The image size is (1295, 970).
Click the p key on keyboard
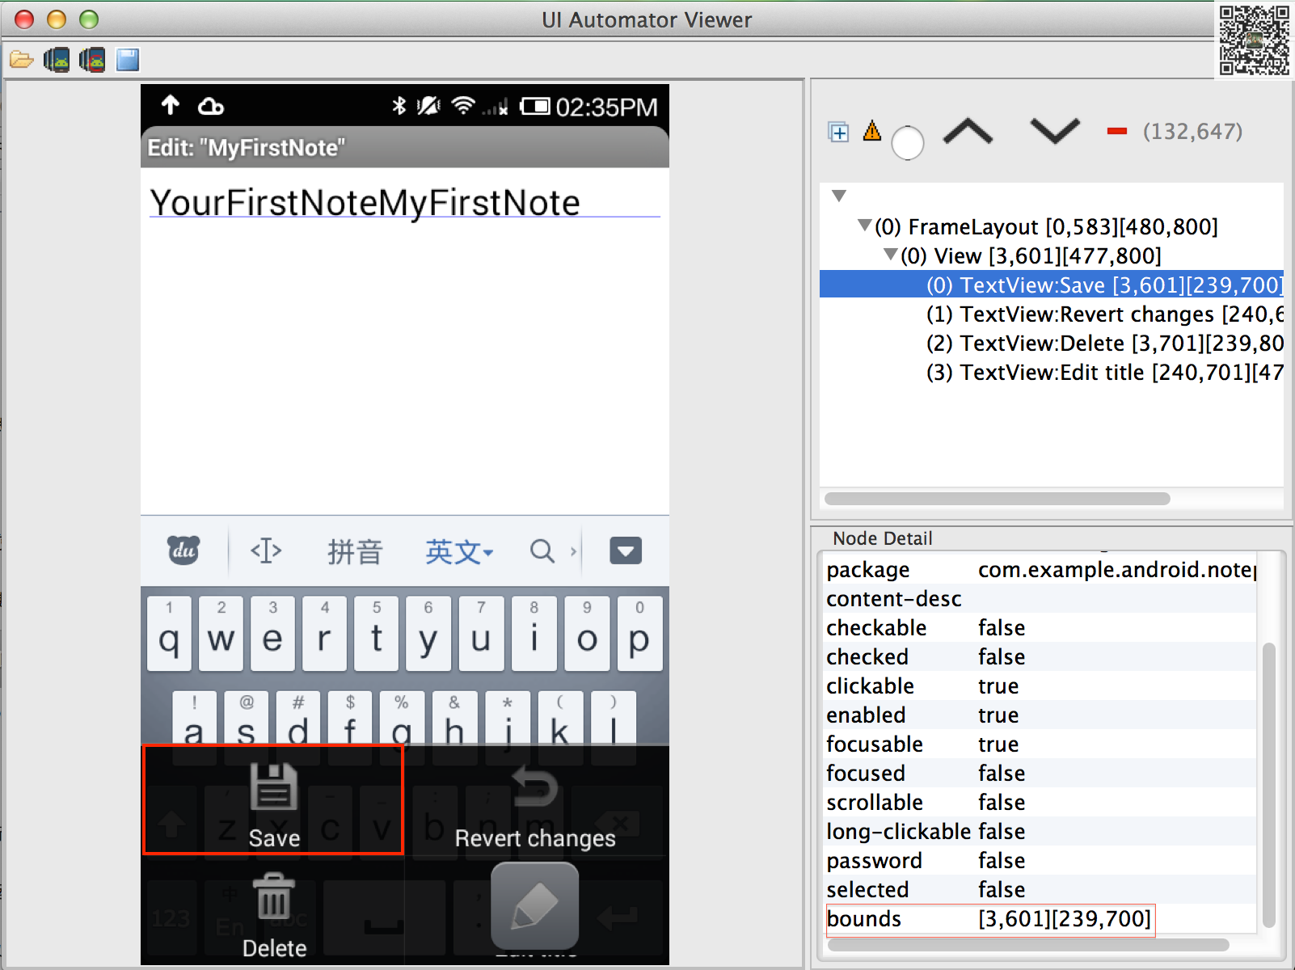click(x=639, y=634)
